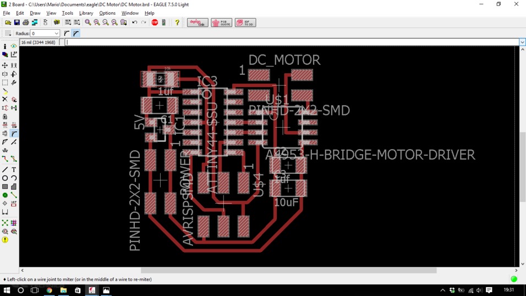This screenshot has width=526, height=296.
Task: Select the Group selection tool
Action: coord(5,83)
